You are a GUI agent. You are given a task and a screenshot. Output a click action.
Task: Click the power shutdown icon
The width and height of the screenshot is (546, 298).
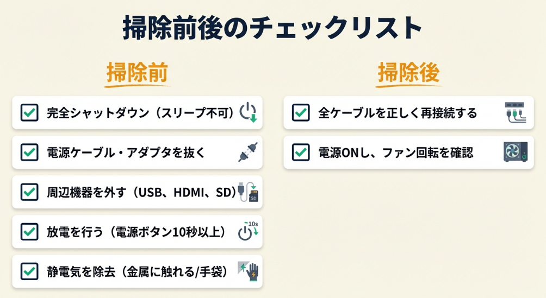click(x=248, y=112)
